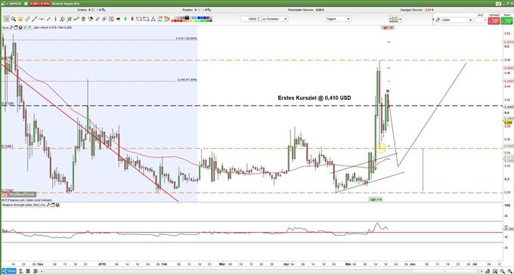Click the red Verkauf sell button
514x275 pixels.
[494, 21]
